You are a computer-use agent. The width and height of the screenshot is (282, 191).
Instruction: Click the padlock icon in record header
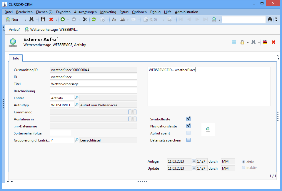(x=242, y=42)
